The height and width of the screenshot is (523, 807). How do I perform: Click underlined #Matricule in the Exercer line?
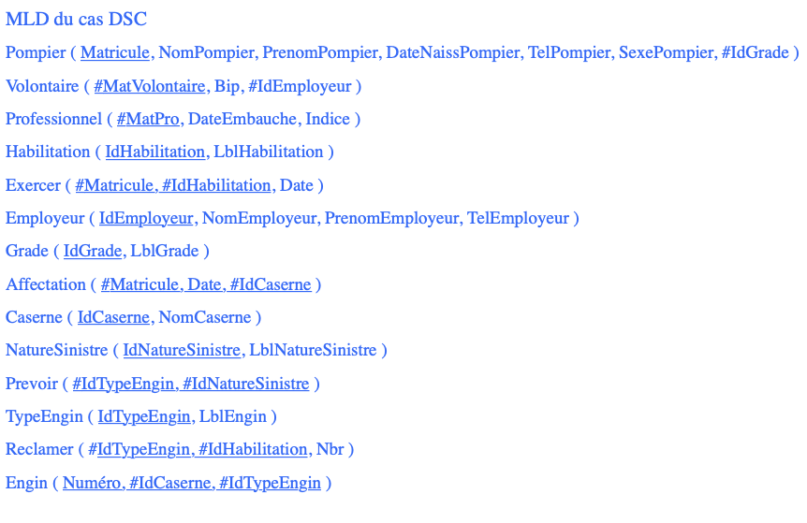tap(114, 185)
